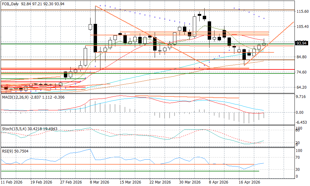Viewport: 310px width, 186px height.
Task: Click the 11 Feb 2026 date label
Action: click(x=11, y=182)
